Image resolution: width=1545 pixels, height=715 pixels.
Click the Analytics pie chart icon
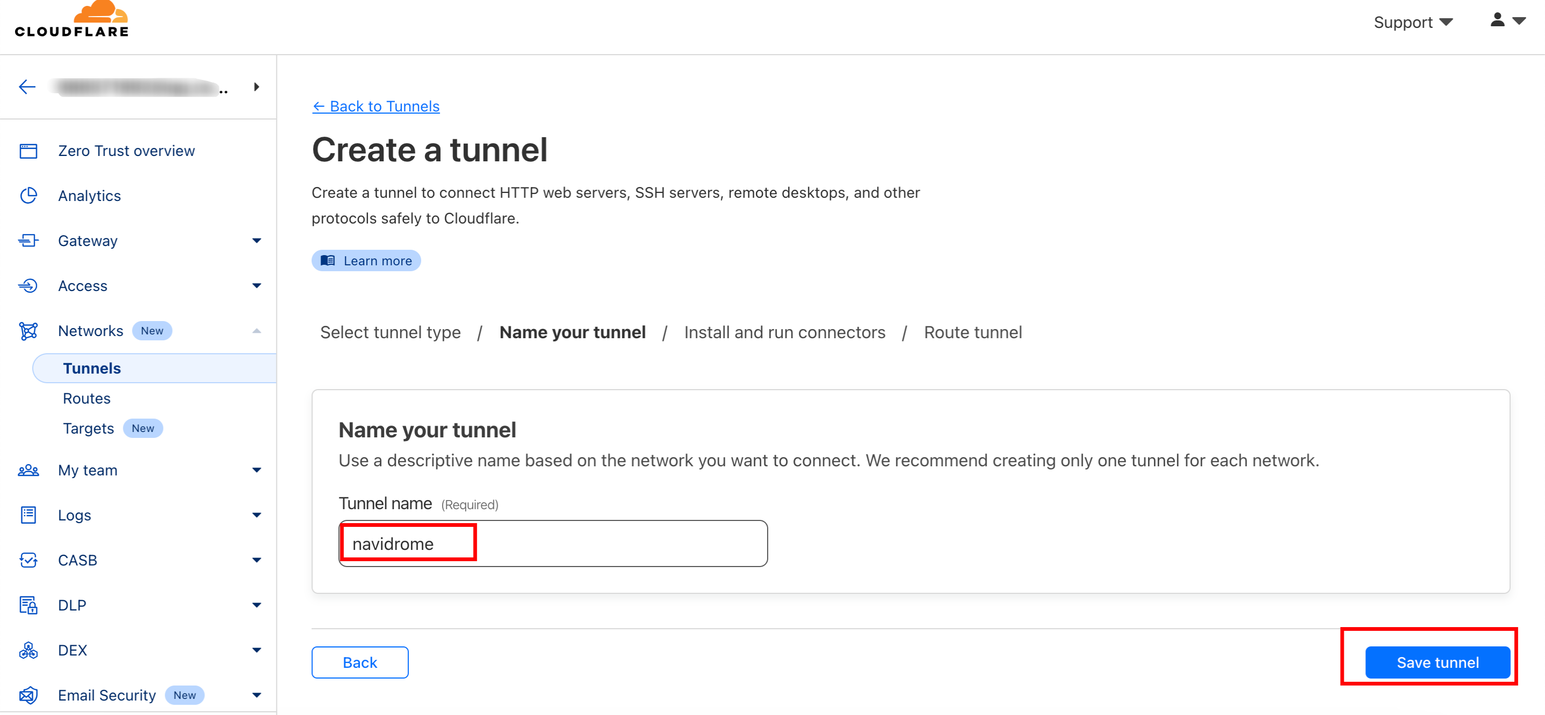coord(28,196)
